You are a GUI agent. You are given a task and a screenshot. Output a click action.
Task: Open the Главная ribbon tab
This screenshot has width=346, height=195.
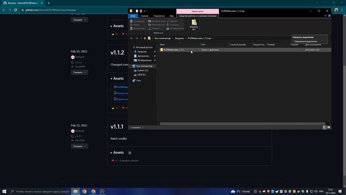144,16
